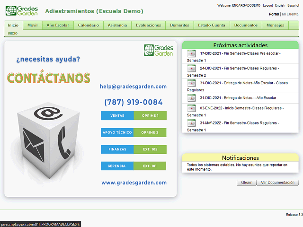Click the contact cube image with @ symbol
303x227 pixels.
[x=48, y=140]
